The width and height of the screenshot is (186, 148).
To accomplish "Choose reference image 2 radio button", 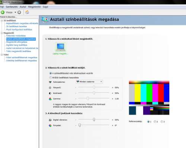I will (x=155, y=122).
